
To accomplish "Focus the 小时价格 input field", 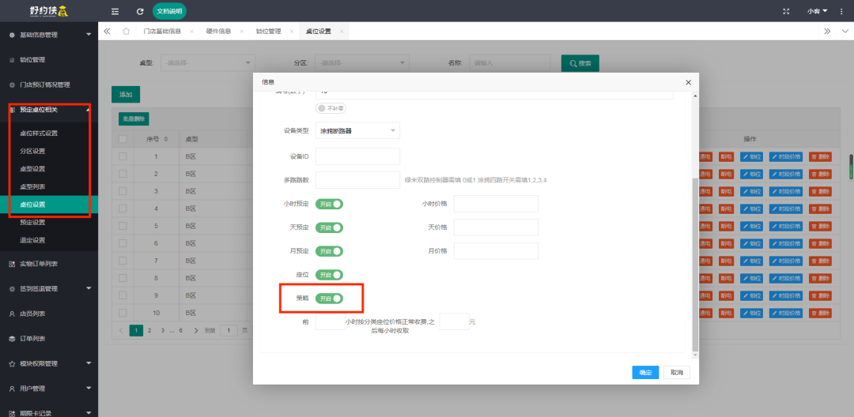I will point(496,204).
